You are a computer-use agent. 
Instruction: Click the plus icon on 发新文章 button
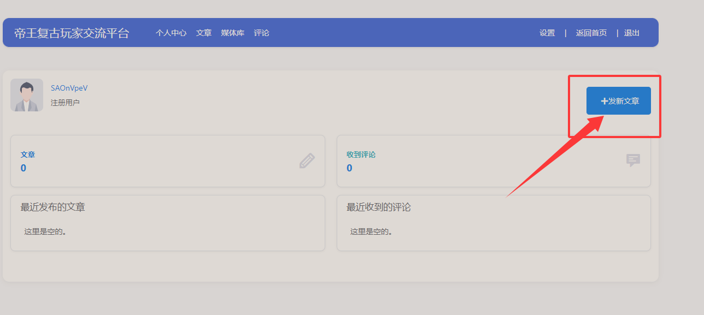(x=604, y=101)
